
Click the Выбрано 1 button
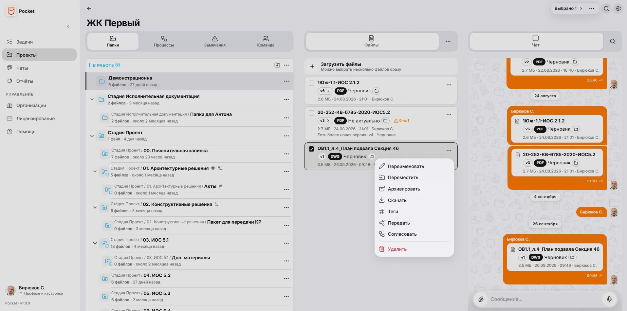coord(568,9)
